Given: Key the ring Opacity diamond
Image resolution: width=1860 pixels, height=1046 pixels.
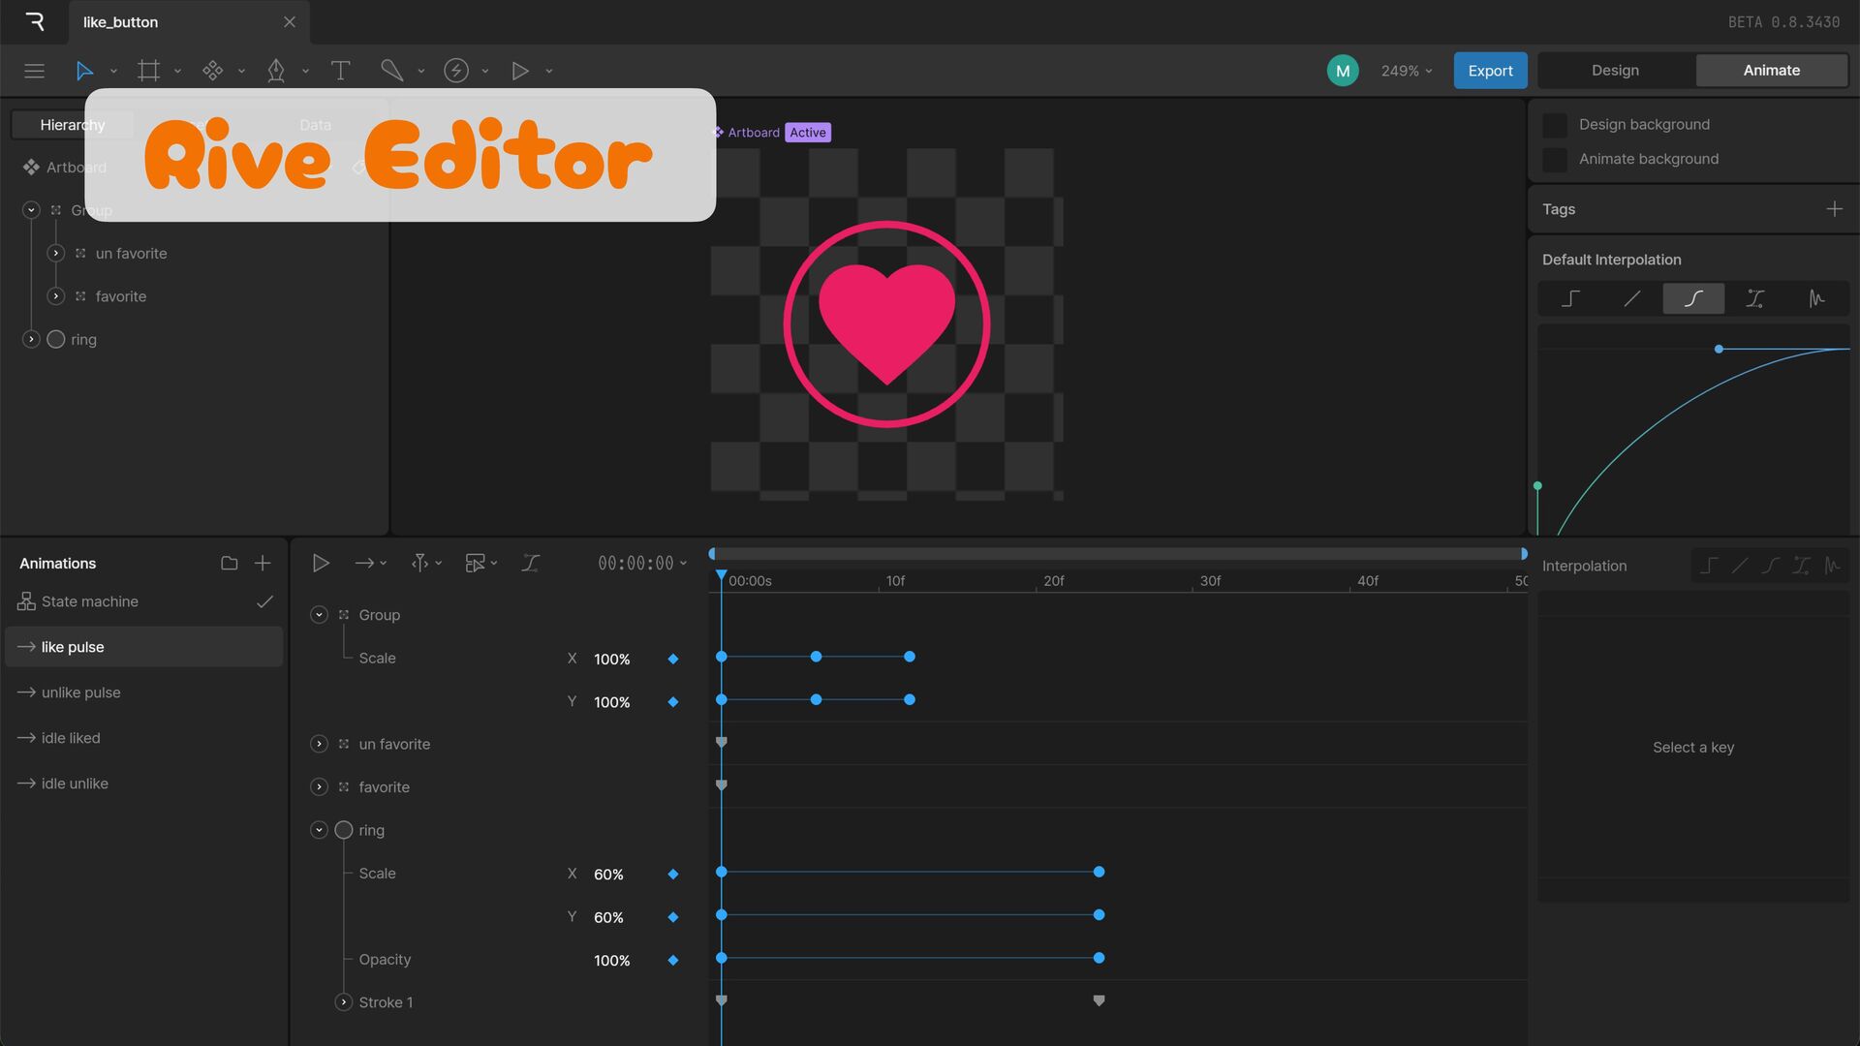Looking at the screenshot, I should pyautogui.click(x=673, y=961).
